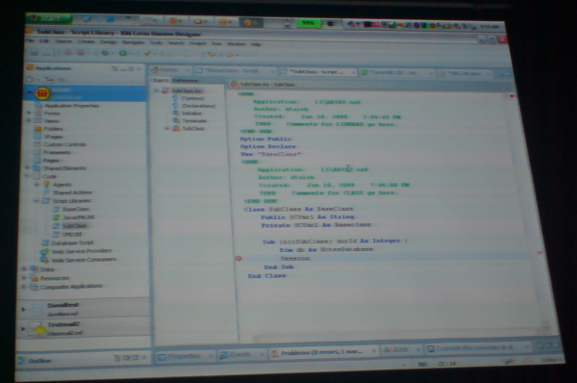The width and height of the screenshot is (577, 383).
Task: Switch to the Home editor tab
Action: 170,69
